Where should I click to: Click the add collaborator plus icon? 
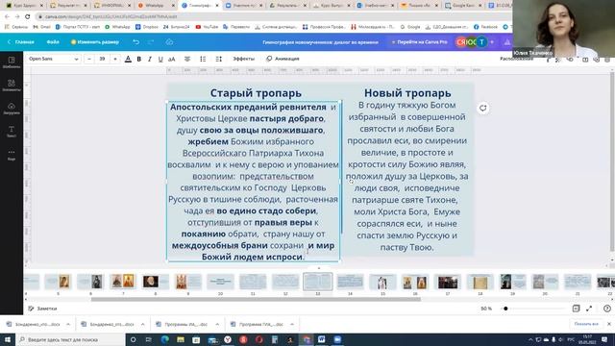coord(492,42)
